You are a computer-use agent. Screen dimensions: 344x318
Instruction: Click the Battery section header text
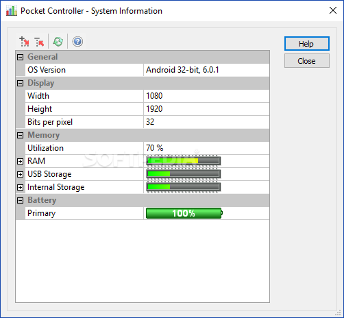[42, 200]
